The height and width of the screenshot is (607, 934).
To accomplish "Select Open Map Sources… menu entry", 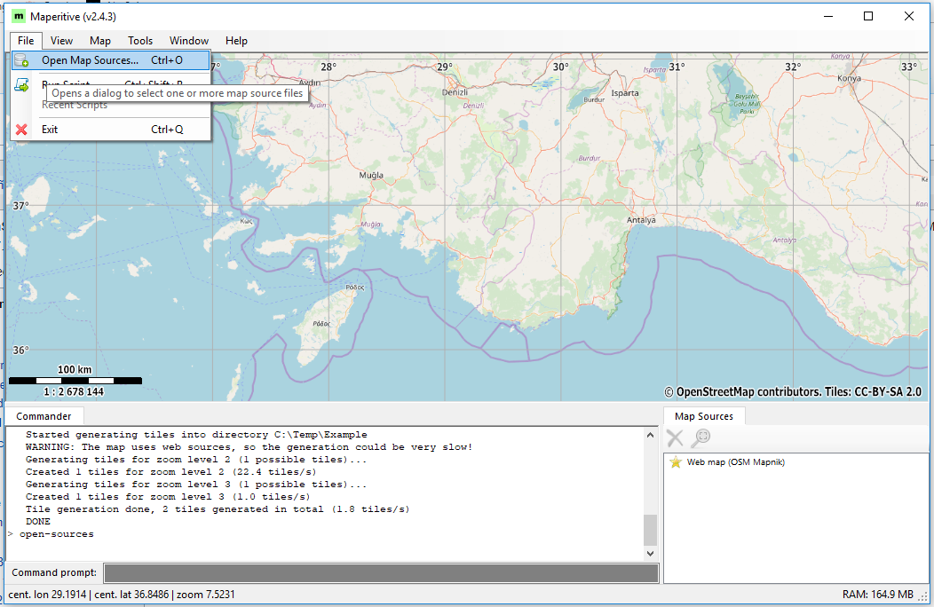I will click(91, 60).
